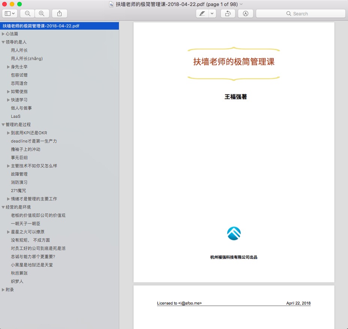Enter full screen with the green button
This screenshot has width=348, height=329.
click(19, 4)
